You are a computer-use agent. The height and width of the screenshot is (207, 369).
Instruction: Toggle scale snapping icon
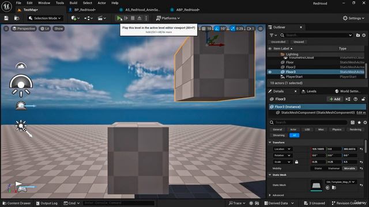click(x=232, y=29)
